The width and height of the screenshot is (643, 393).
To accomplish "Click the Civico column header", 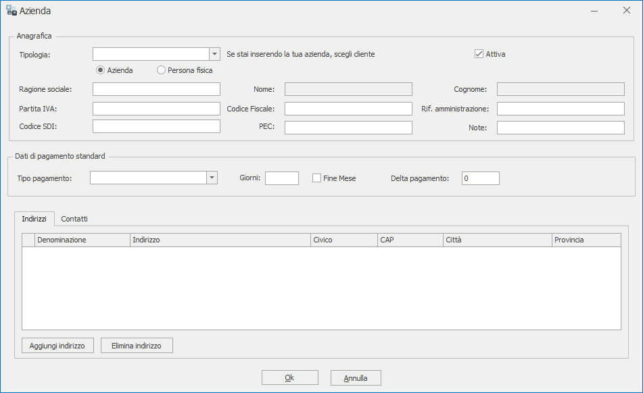I will pyautogui.click(x=344, y=240).
